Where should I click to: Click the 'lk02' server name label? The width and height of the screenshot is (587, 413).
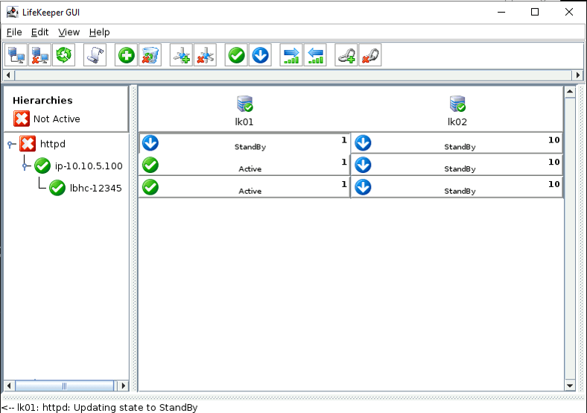[457, 122]
